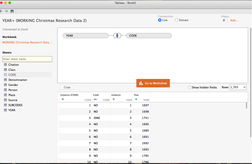Open the join Venn diagram icon
Viewport: 252px width, 164px height.
click(x=117, y=36)
